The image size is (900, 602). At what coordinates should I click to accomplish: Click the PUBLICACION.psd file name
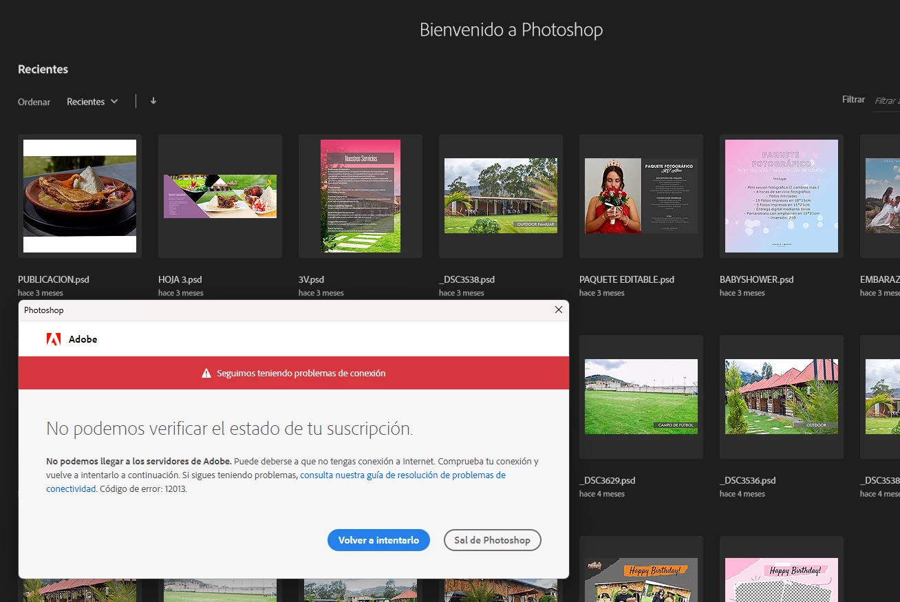coord(54,280)
